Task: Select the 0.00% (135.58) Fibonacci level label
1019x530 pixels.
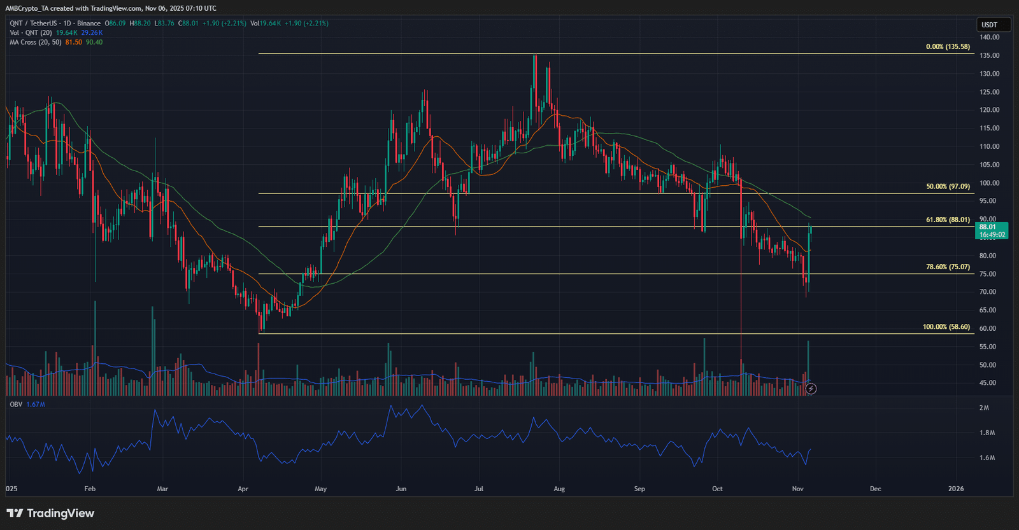Action: click(948, 47)
